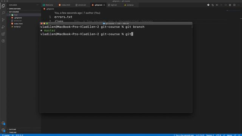Click Explorer more actions ellipsis
Viewport: 242px width, 136px height.
(x=37, y=5)
